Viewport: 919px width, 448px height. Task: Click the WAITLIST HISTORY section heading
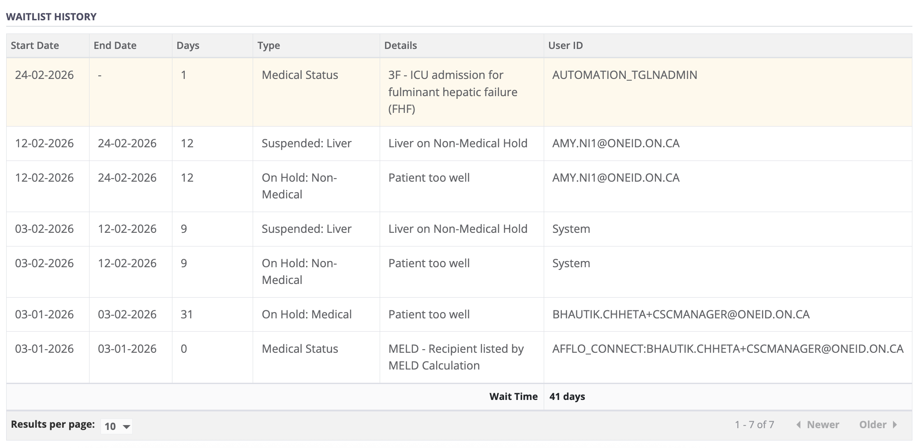point(51,17)
